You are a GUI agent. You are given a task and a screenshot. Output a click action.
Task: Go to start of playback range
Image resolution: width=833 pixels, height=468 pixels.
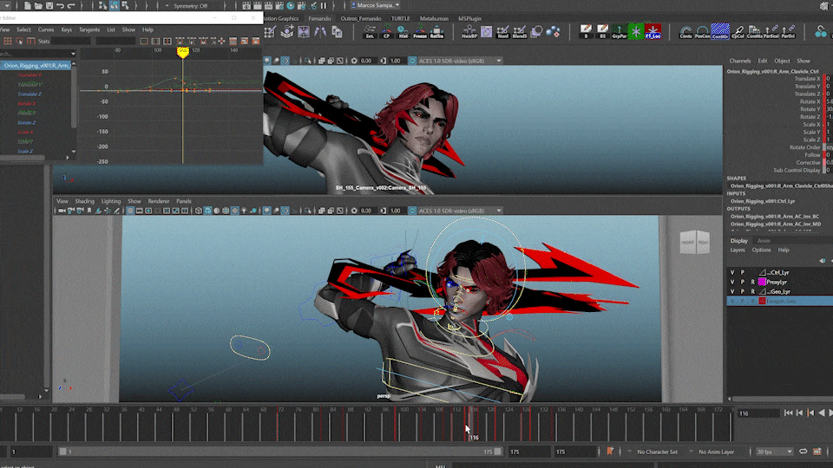tap(789, 413)
